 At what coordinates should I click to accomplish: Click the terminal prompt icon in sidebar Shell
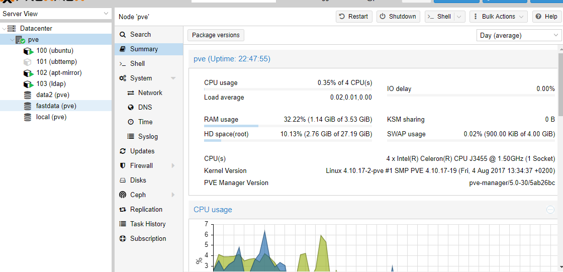click(x=123, y=63)
